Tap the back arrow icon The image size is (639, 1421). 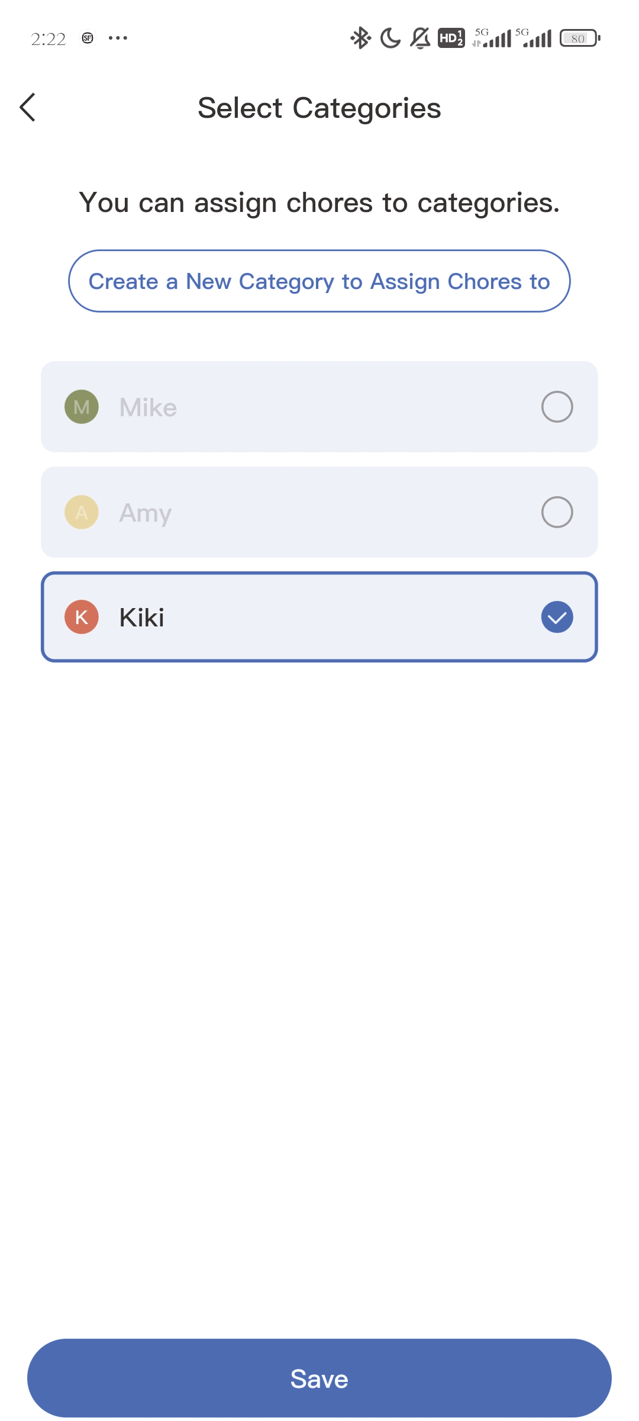tap(28, 107)
